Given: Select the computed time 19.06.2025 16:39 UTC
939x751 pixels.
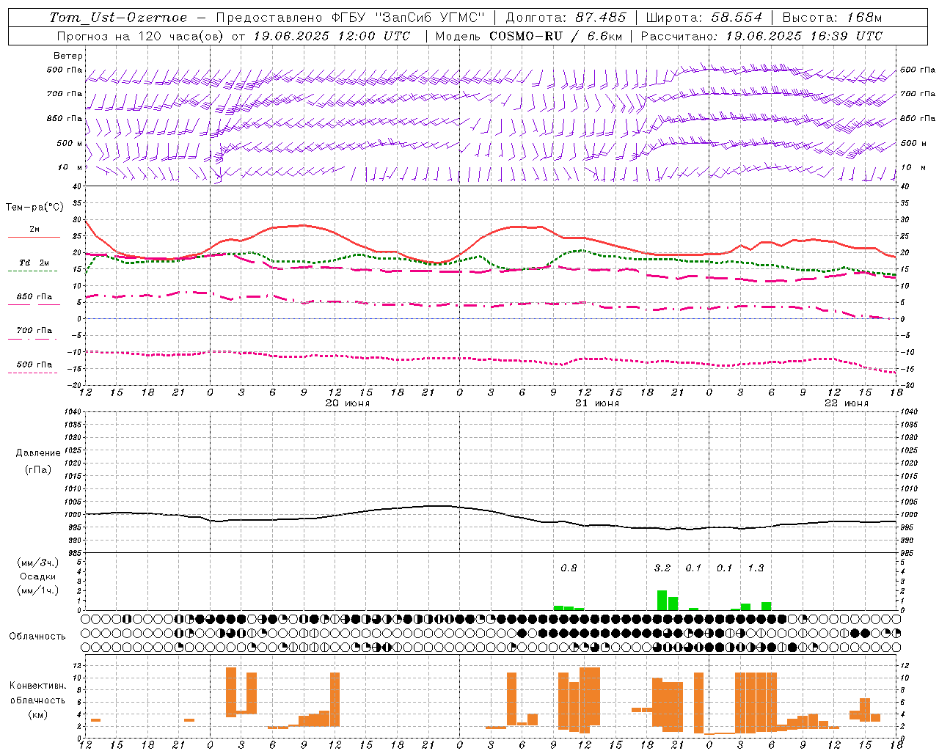Looking at the screenshot, I should [x=804, y=36].
